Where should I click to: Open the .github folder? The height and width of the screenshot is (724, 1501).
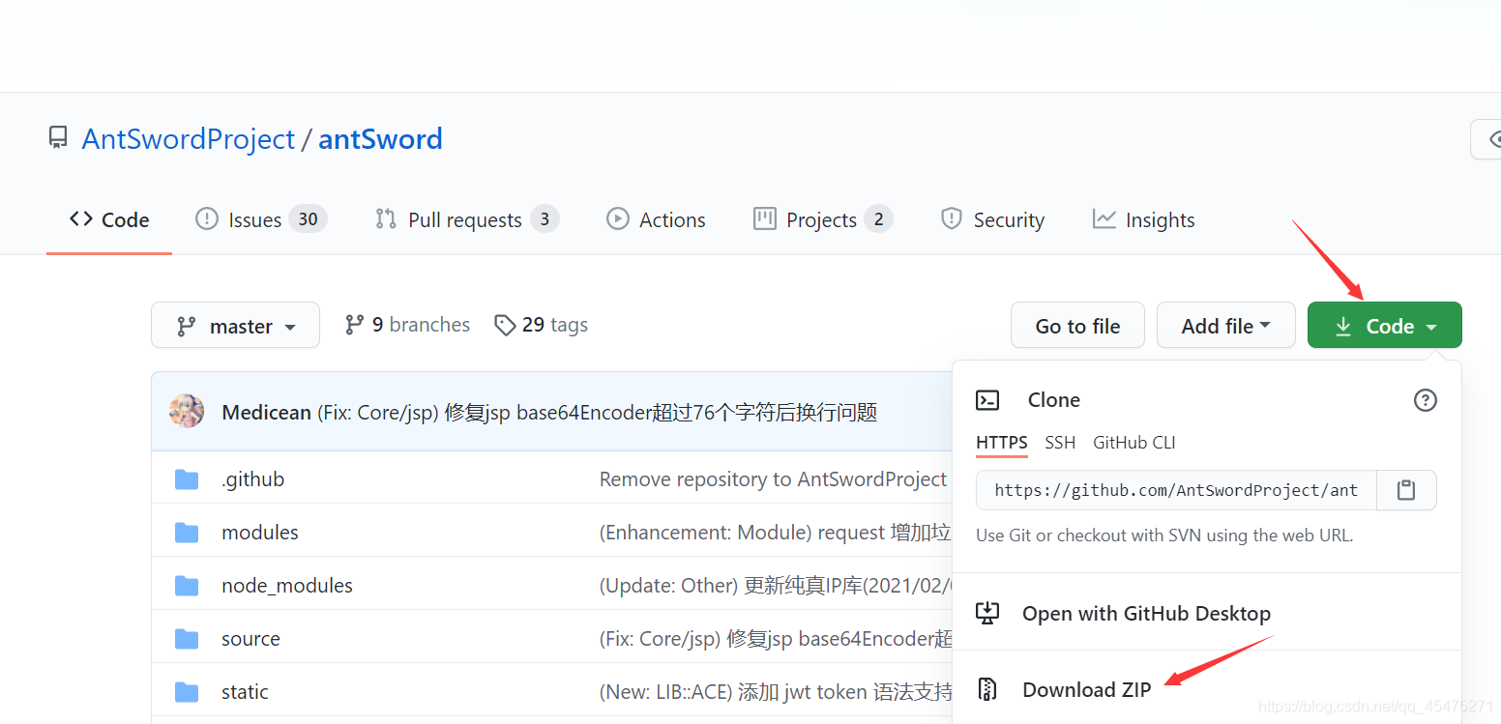(252, 479)
